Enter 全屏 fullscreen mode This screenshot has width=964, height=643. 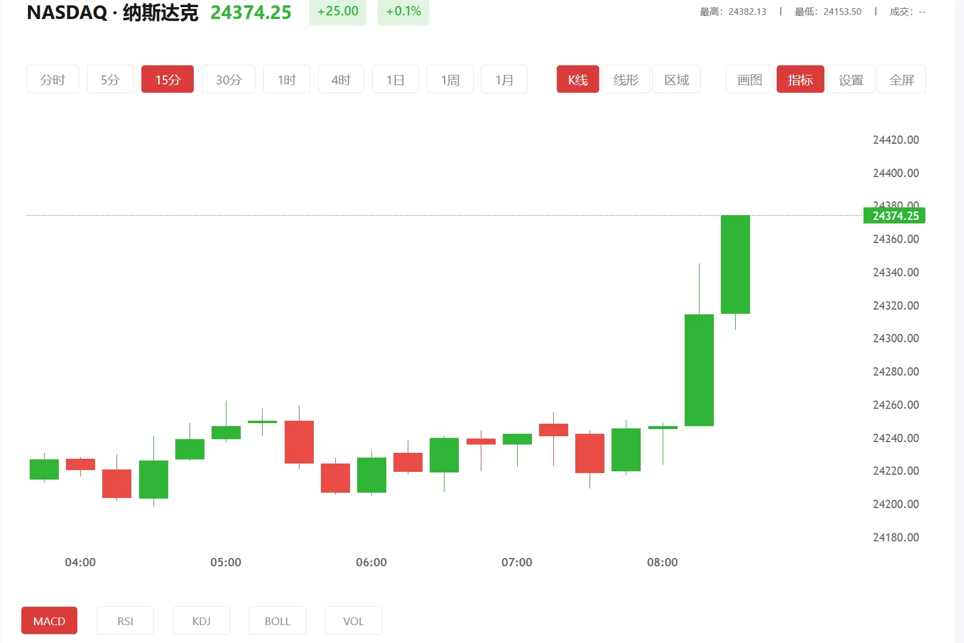pos(902,78)
